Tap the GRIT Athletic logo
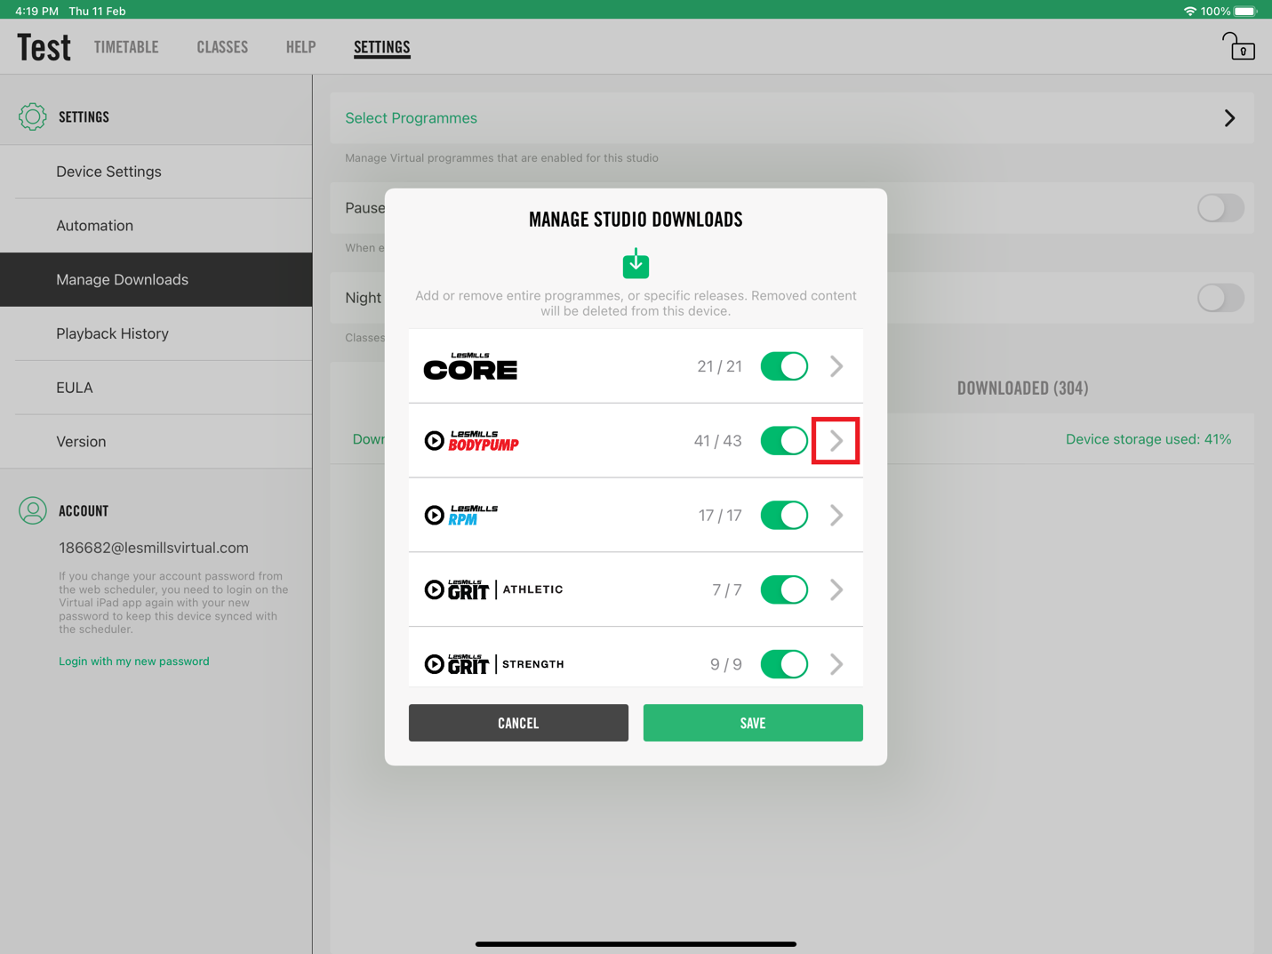 (x=493, y=589)
